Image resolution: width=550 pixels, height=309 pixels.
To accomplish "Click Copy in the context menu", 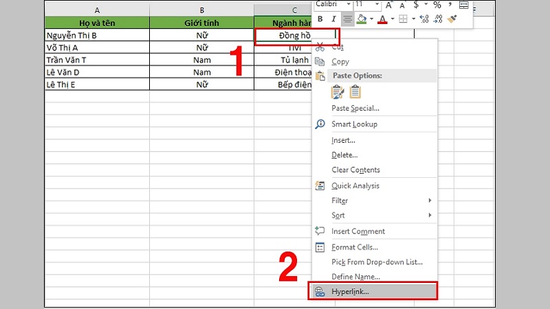I will [x=340, y=62].
